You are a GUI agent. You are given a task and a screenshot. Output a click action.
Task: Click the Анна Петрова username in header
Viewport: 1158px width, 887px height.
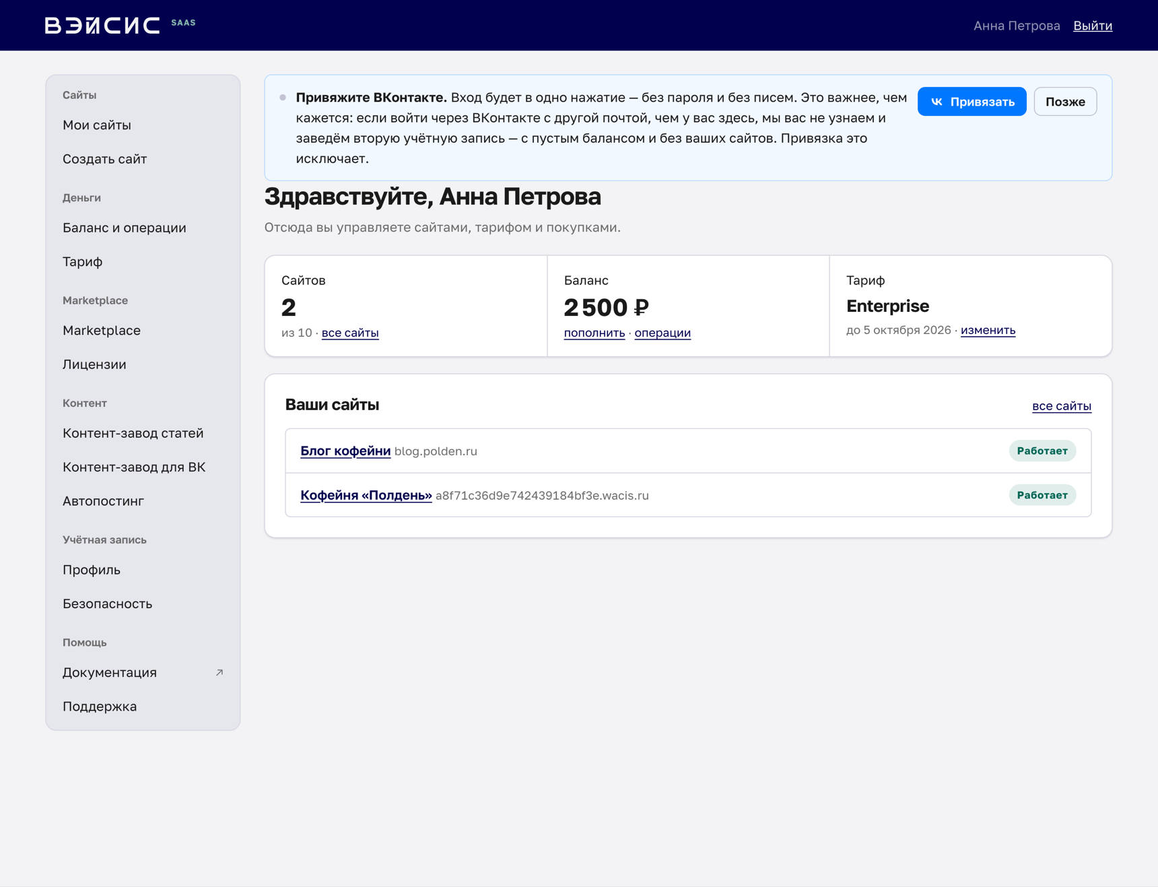point(1017,26)
